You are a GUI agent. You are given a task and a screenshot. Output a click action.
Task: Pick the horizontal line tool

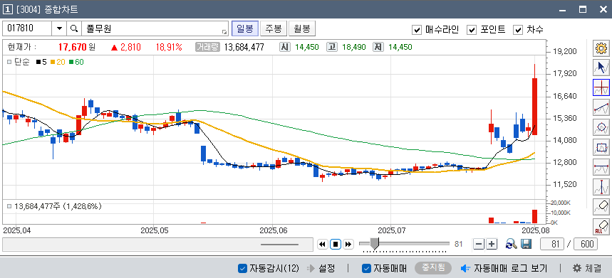point(601,166)
